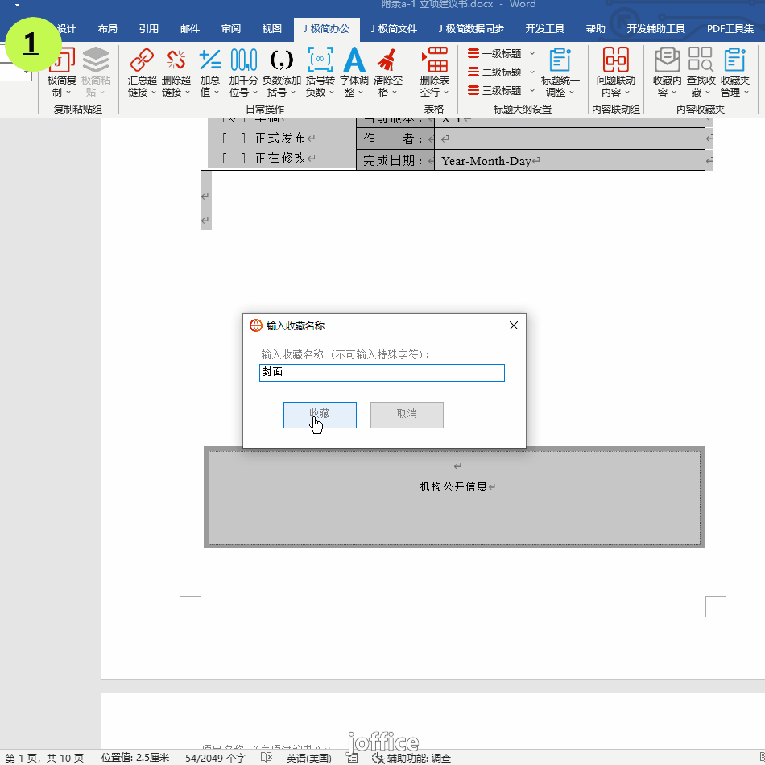Image resolution: width=765 pixels, height=765 pixels.
Task: Switch to the 极简文件 ribbon tab
Action: [x=394, y=29]
